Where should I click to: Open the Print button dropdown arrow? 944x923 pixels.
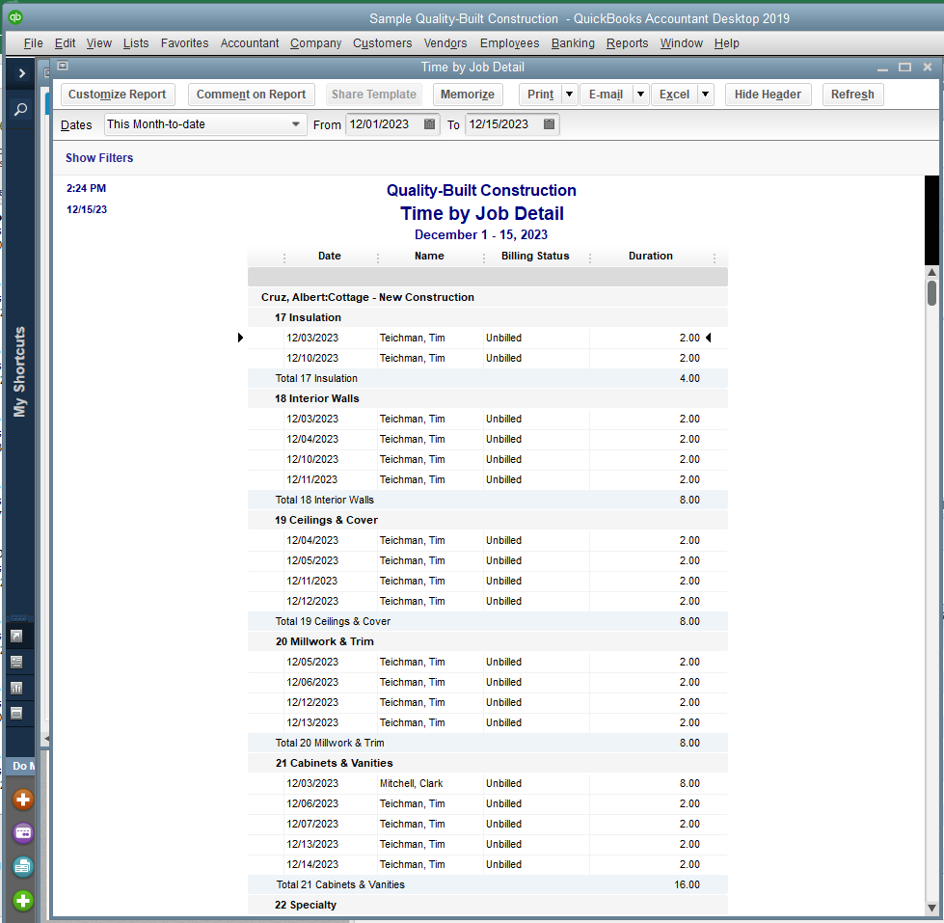click(x=567, y=94)
